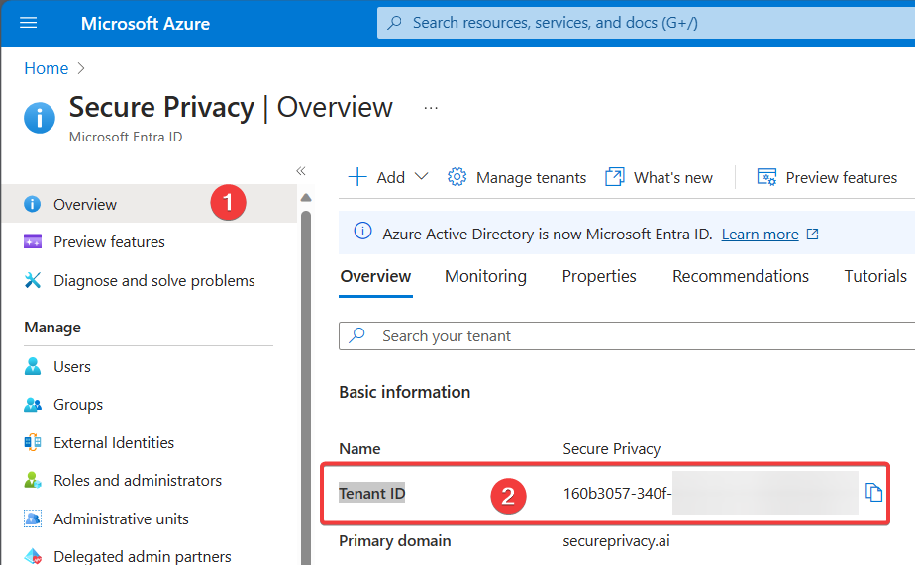This screenshot has height=565, width=915.
Task: Click the magnifier icon in tenant search
Action: [357, 335]
